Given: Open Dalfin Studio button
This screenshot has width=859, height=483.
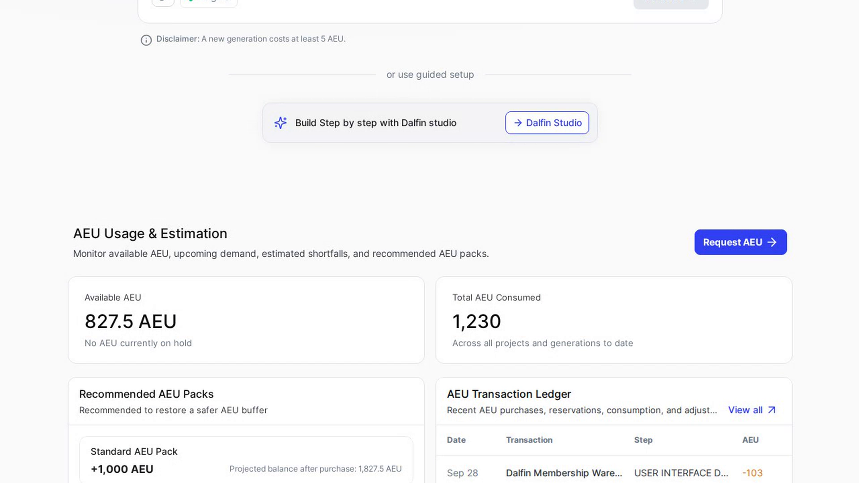Looking at the screenshot, I should click(547, 123).
